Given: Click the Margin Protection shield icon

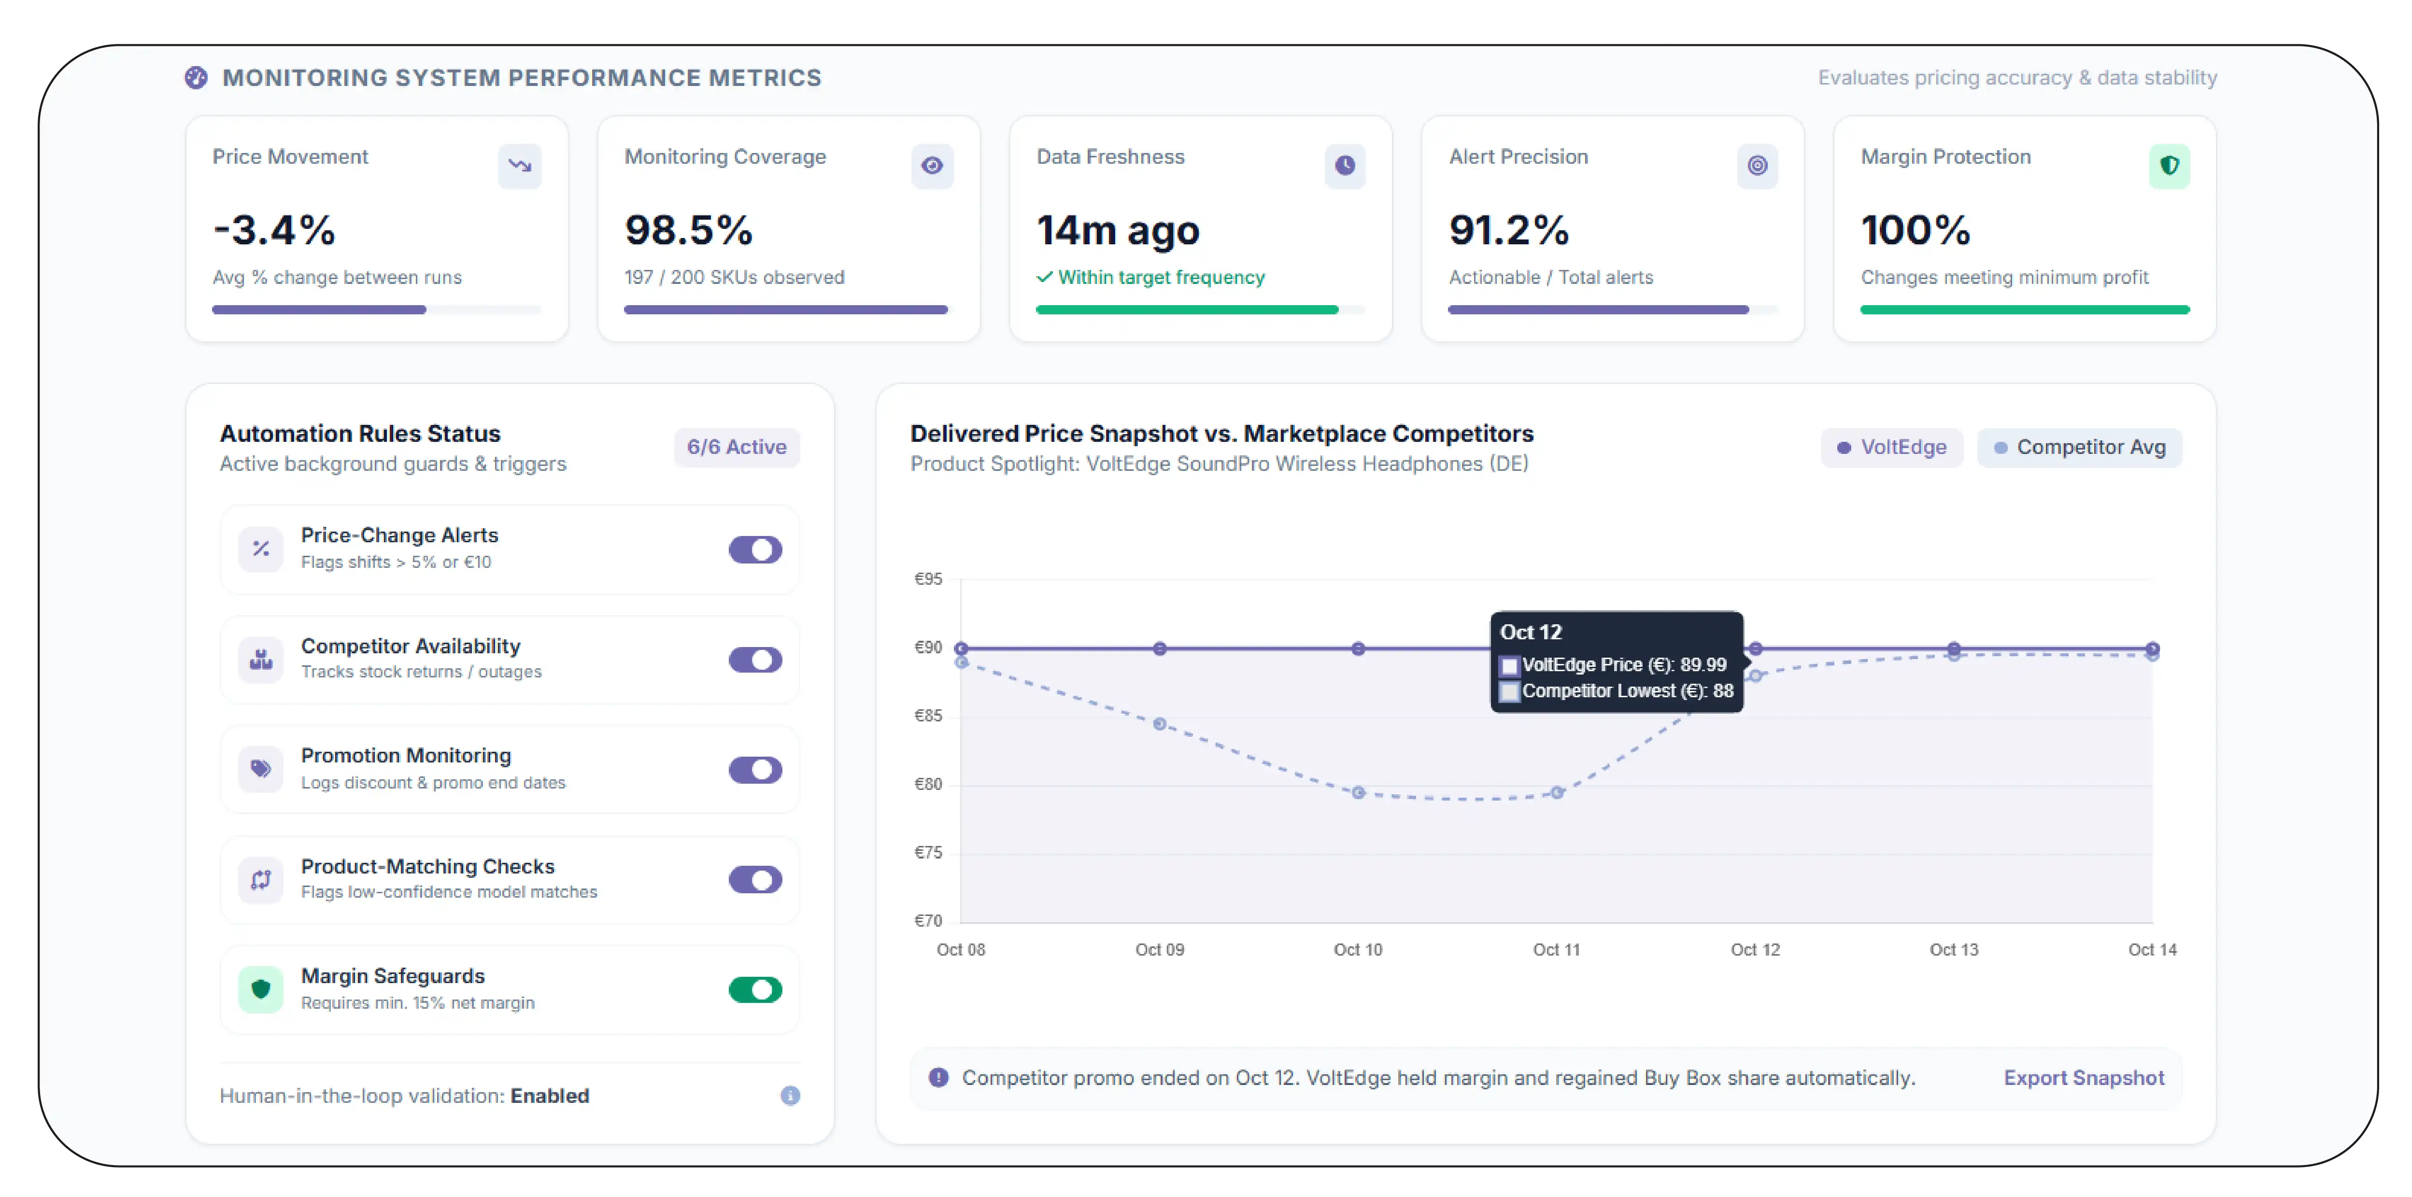Looking at the screenshot, I should coord(2169,166).
